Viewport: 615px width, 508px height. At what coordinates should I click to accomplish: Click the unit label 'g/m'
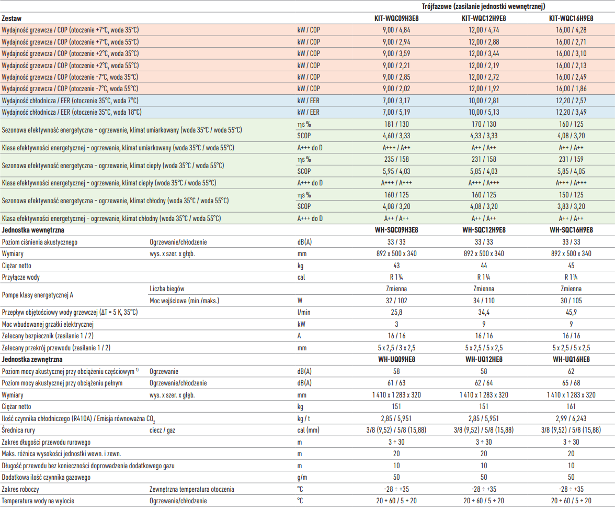[302, 477]
